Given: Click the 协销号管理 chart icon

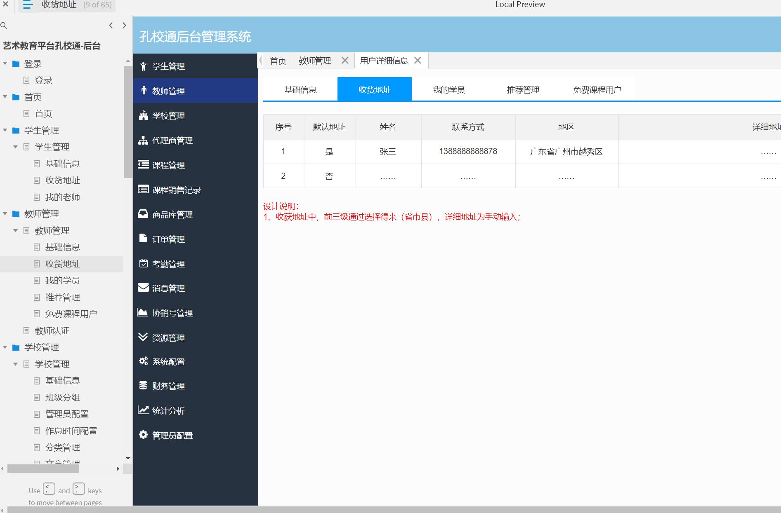Looking at the screenshot, I should [x=142, y=312].
